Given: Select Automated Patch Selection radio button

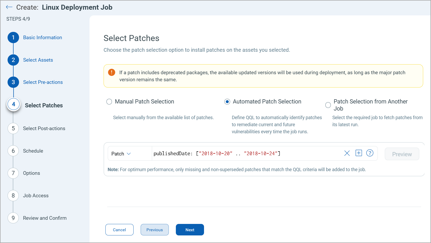Looking at the screenshot, I should click(227, 102).
